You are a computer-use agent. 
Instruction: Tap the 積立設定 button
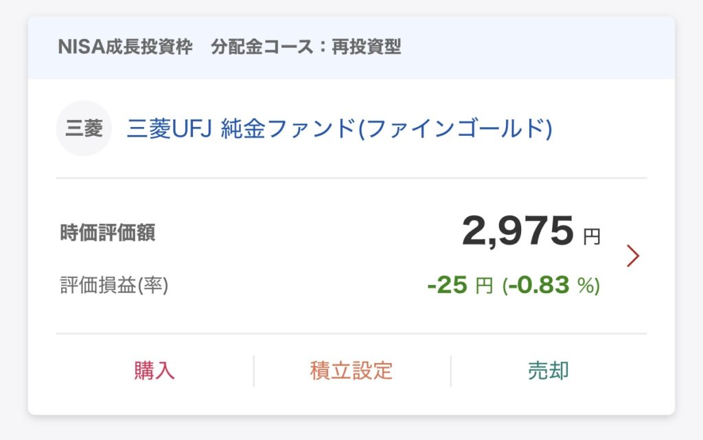(351, 371)
